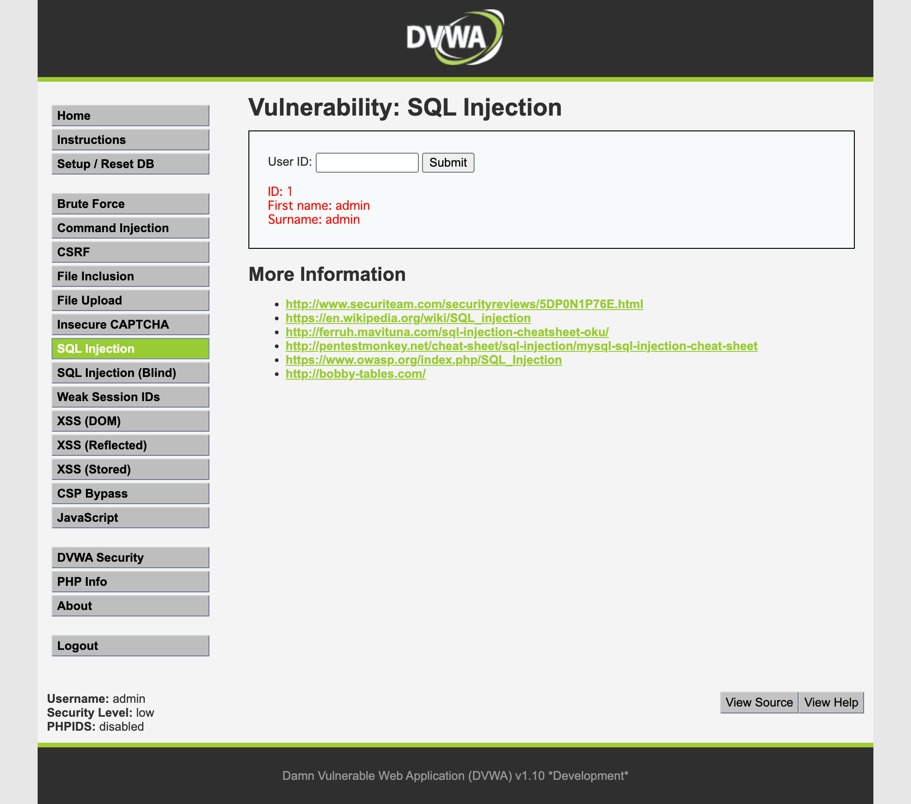Select XSS (Reflected) in the sidebar
911x804 pixels.
point(130,445)
